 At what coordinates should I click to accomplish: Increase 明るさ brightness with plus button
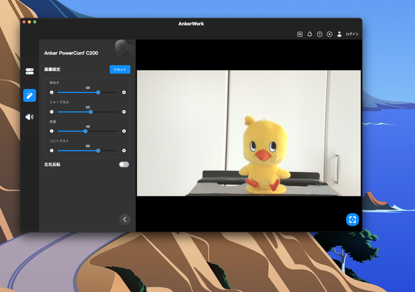pyautogui.click(x=124, y=92)
